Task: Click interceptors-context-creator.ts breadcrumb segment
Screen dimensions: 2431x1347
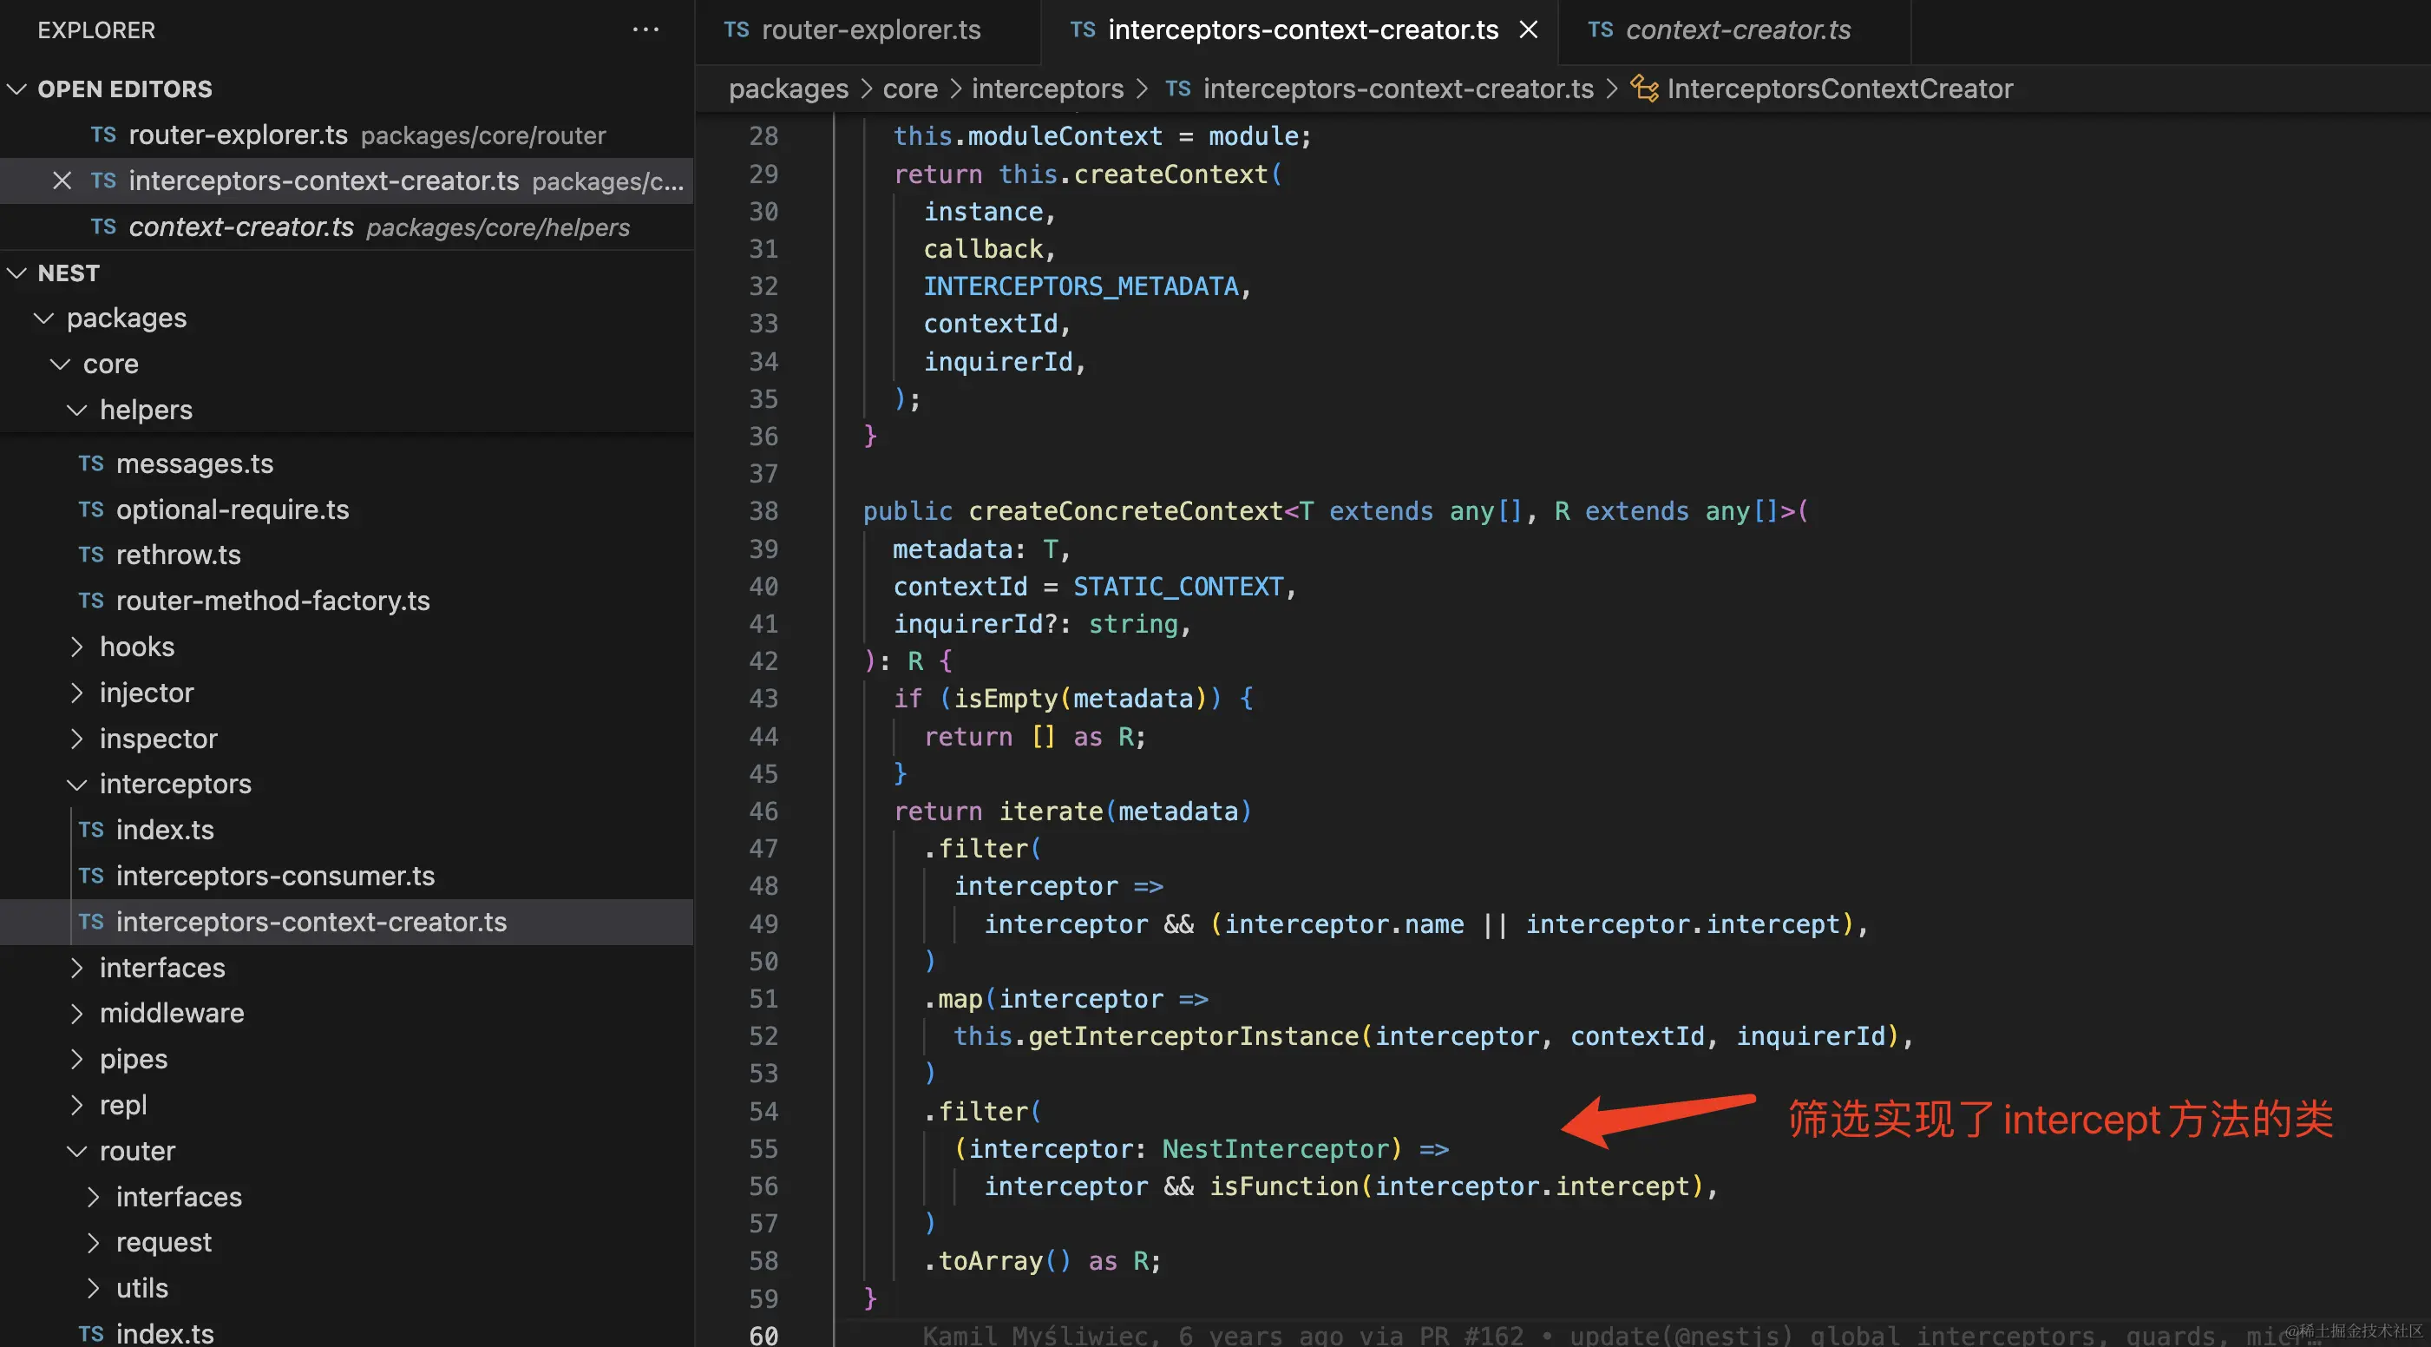Action: 1398,89
